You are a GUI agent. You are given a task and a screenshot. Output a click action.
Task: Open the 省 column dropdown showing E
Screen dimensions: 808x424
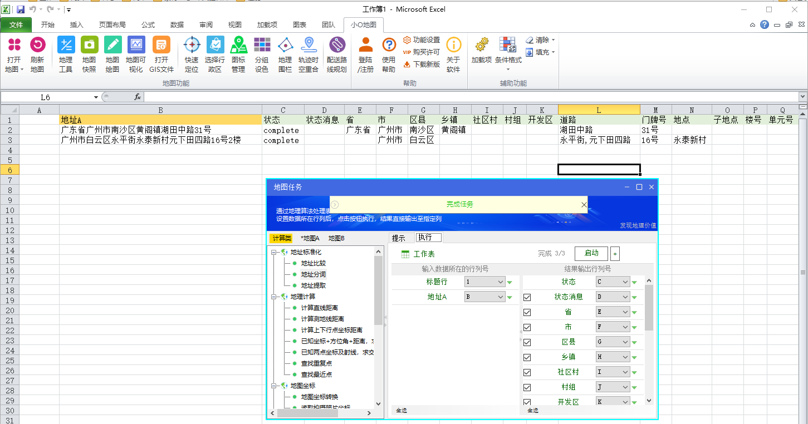(613, 312)
